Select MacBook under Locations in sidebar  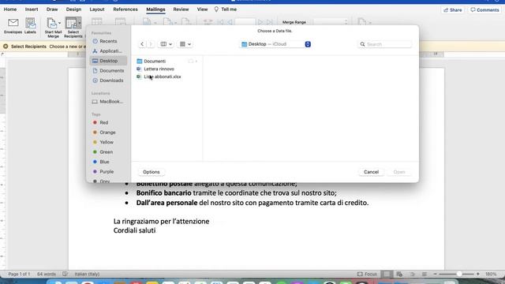click(109, 102)
